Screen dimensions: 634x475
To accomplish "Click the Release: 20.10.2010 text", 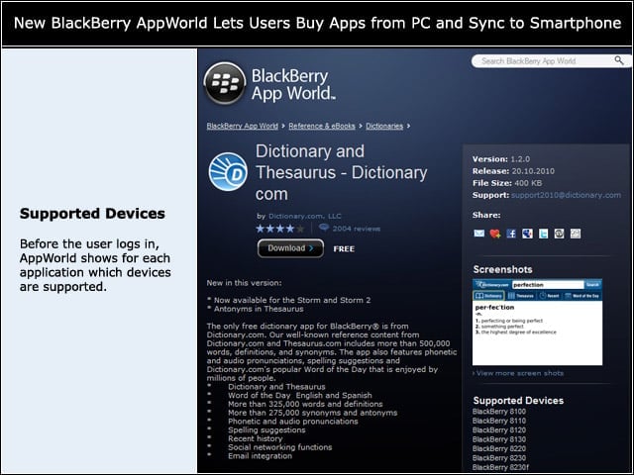I will tap(513, 171).
